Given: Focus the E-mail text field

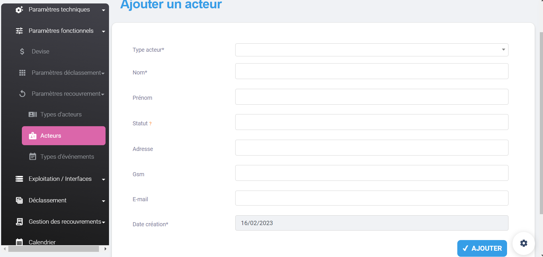Looking at the screenshot, I should point(372,198).
